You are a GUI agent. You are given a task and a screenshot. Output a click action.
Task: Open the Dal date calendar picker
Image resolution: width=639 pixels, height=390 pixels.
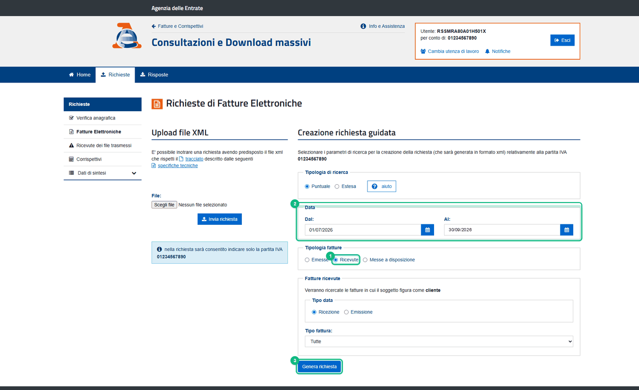tap(427, 230)
